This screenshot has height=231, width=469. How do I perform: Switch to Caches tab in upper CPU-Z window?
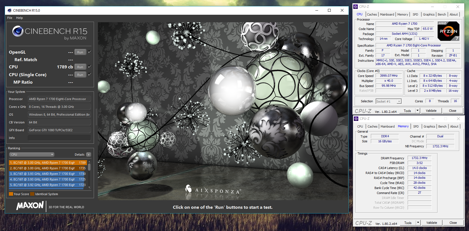[372, 14]
